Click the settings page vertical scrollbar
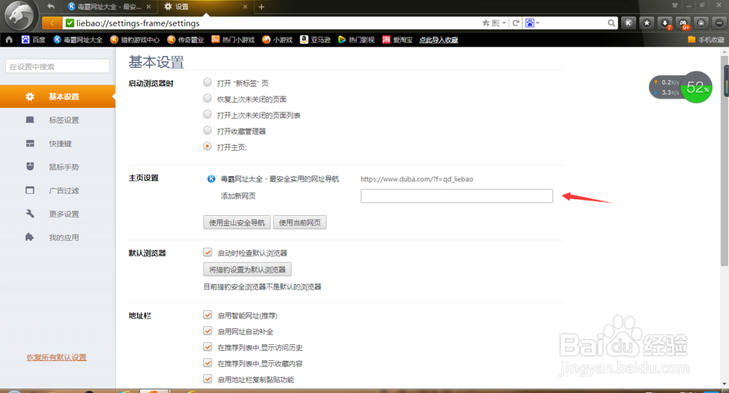Viewport: 729px width, 393px height. pos(725,161)
